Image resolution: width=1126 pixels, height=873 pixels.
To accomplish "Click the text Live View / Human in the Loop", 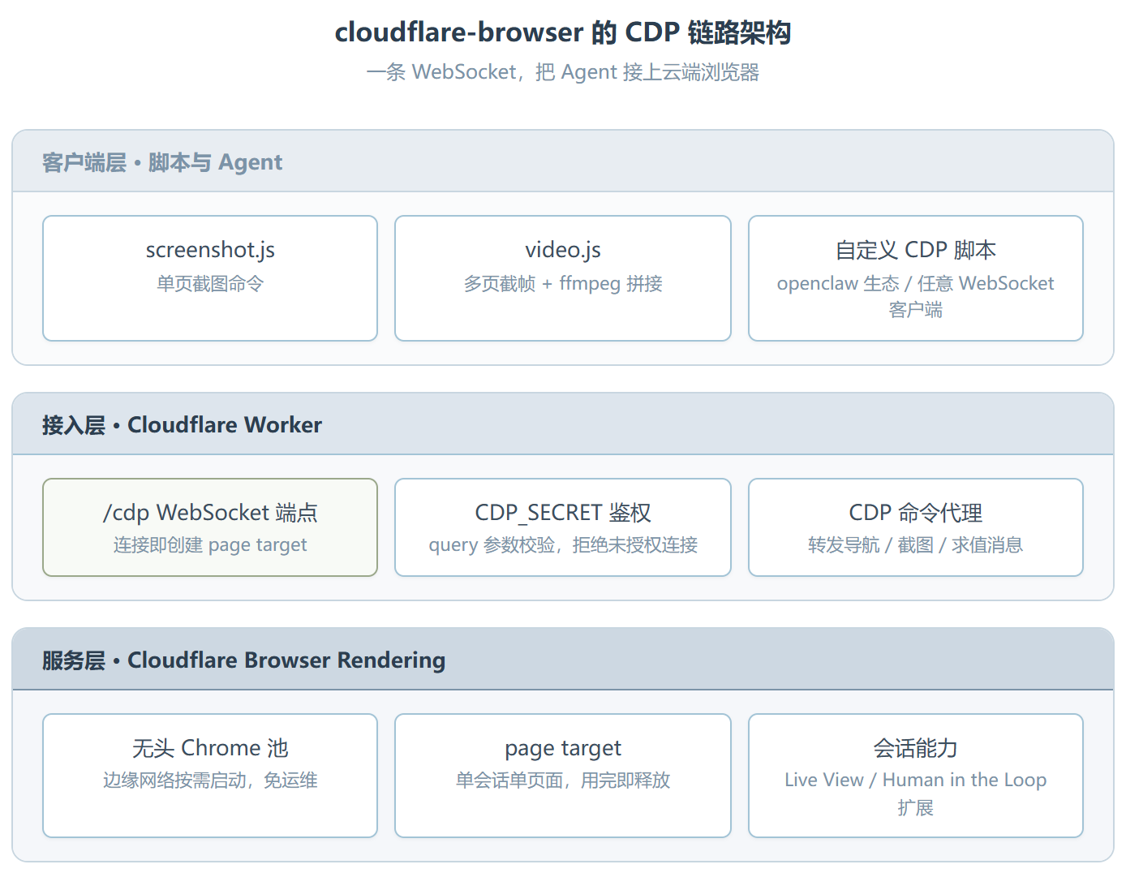I will coord(916,781).
